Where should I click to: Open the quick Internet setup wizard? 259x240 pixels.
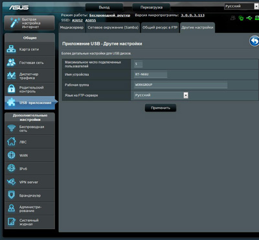click(x=29, y=23)
